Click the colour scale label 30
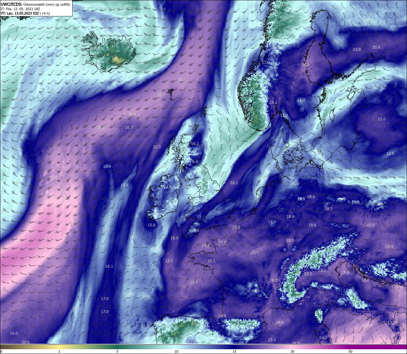Viewport: 407px width, 354px height. click(x=292, y=351)
